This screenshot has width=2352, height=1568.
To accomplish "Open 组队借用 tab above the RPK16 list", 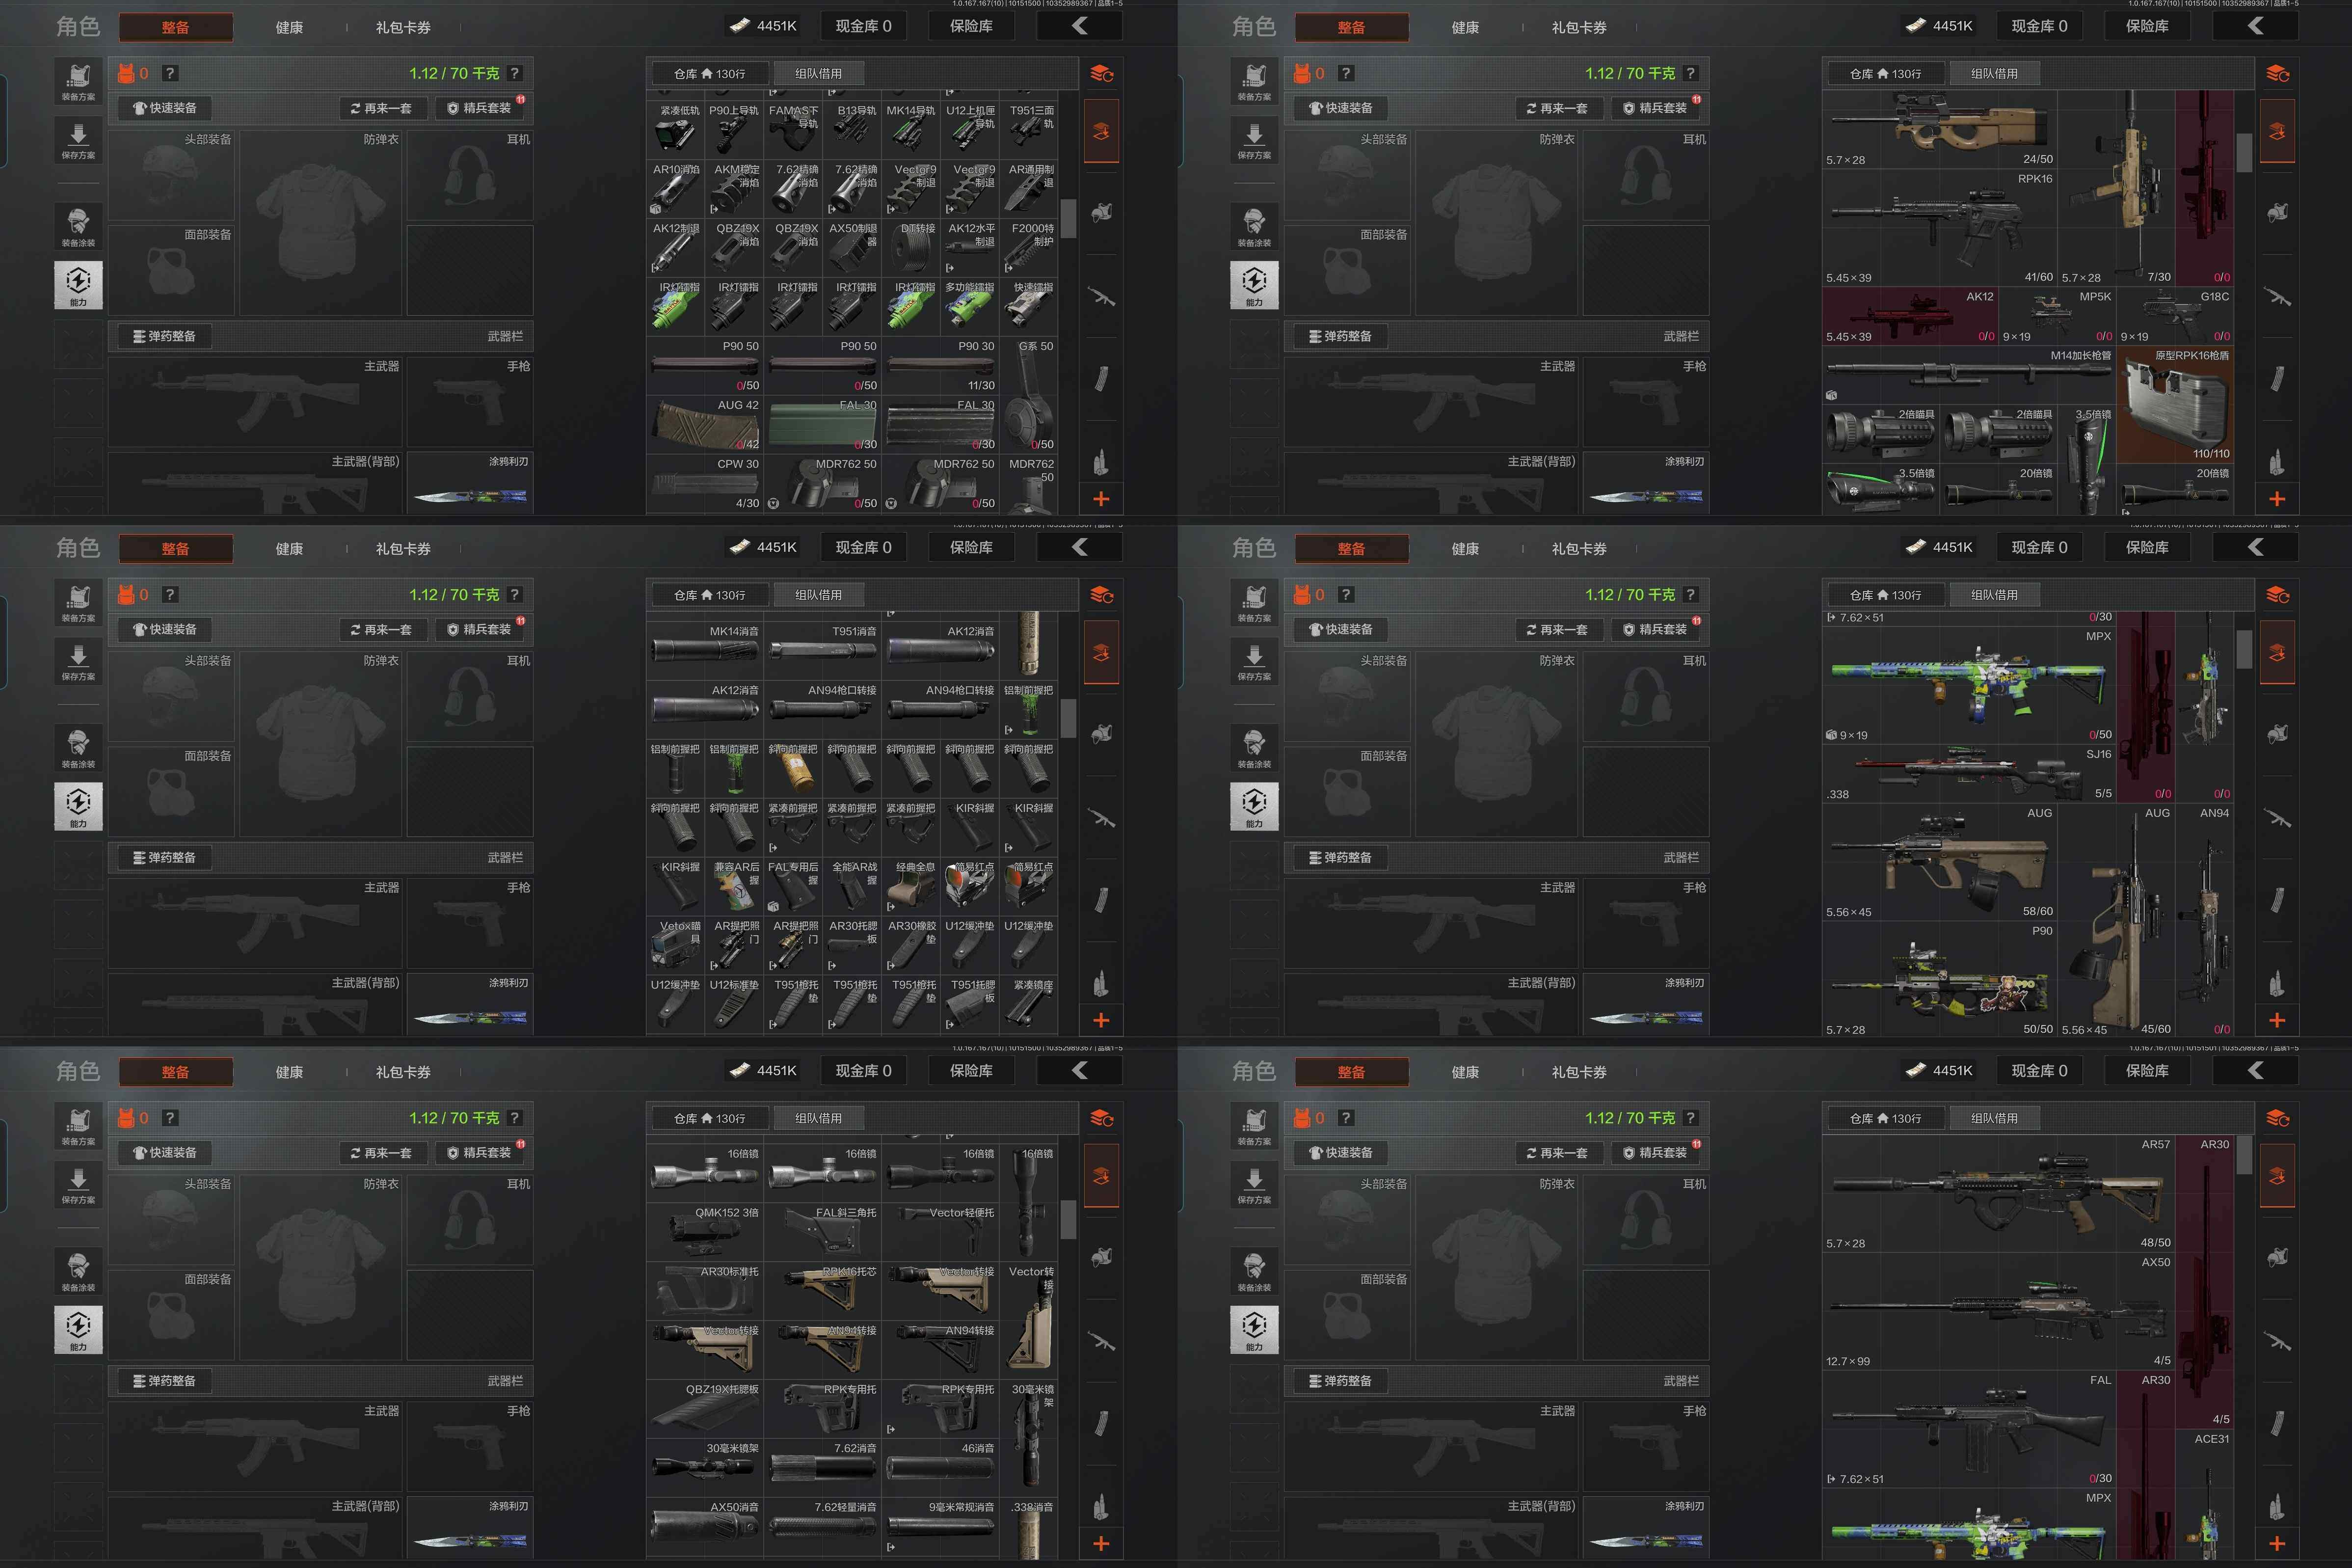I will click(x=1993, y=74).
